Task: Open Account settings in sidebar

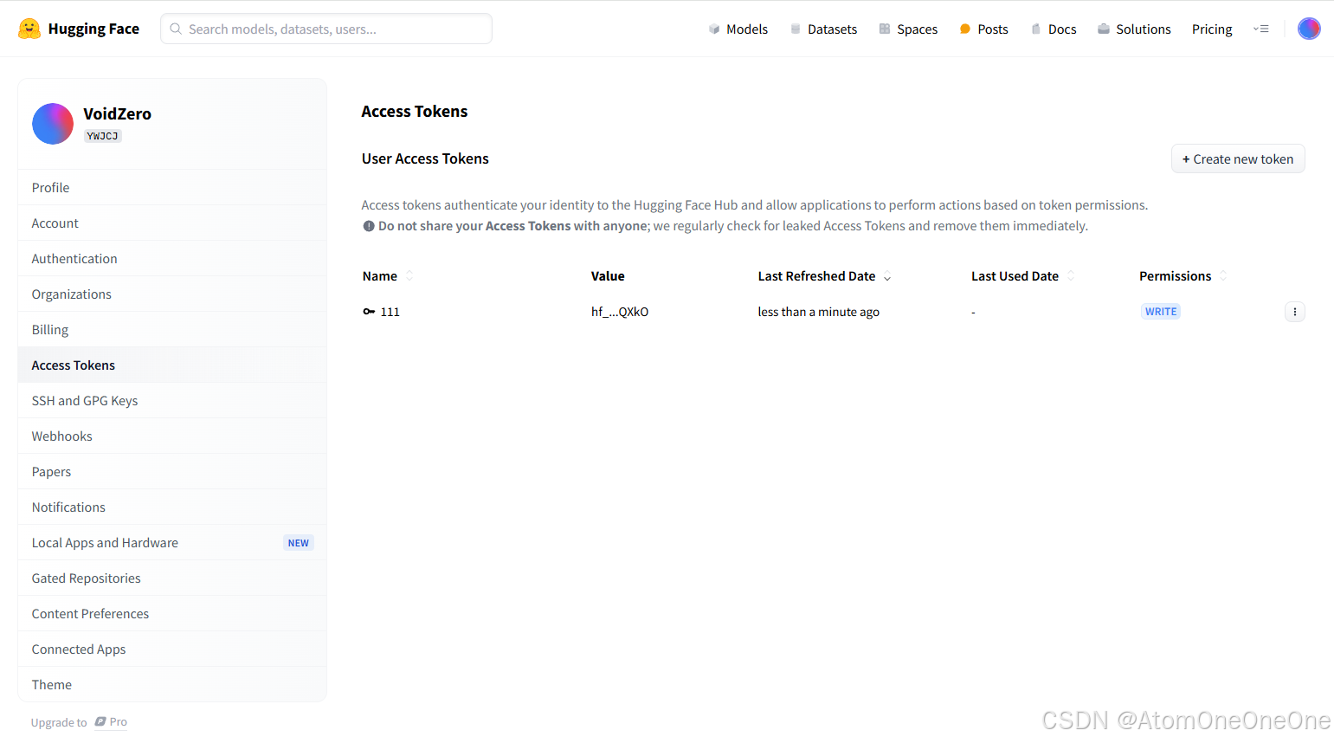Action: pyautogui.click(x=172, y=223)
